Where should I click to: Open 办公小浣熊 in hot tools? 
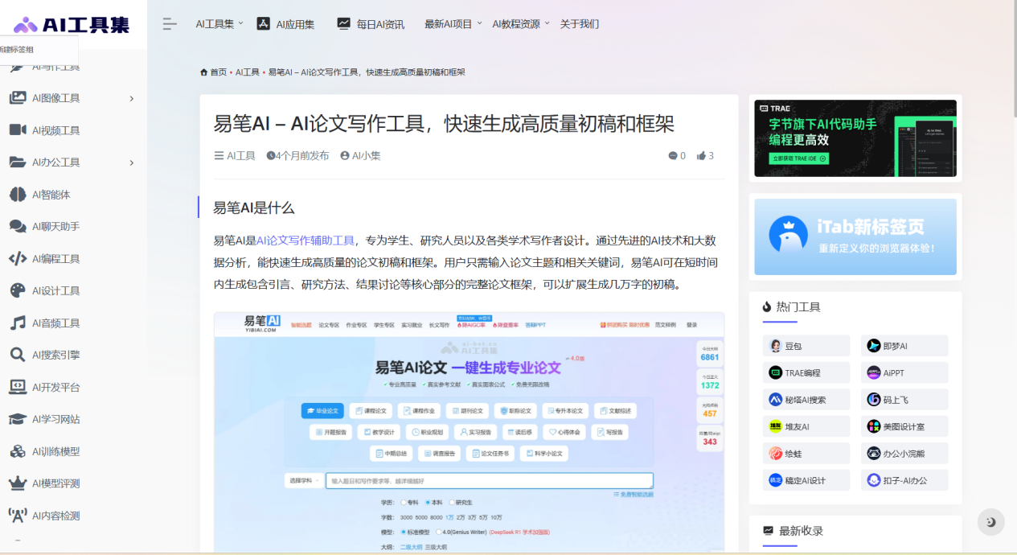click(x=904, y=454)
